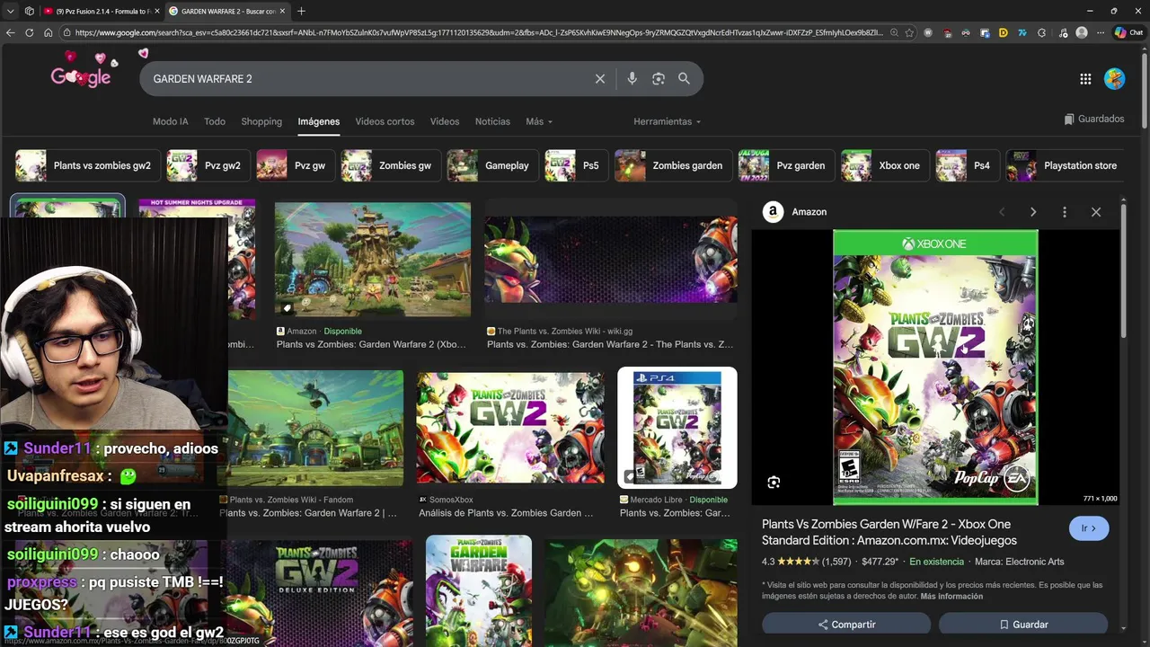Viewport: 1150px width, 647px height.
Task: Select the Zombies garden suggestion chip
Action: coord(673,165)
